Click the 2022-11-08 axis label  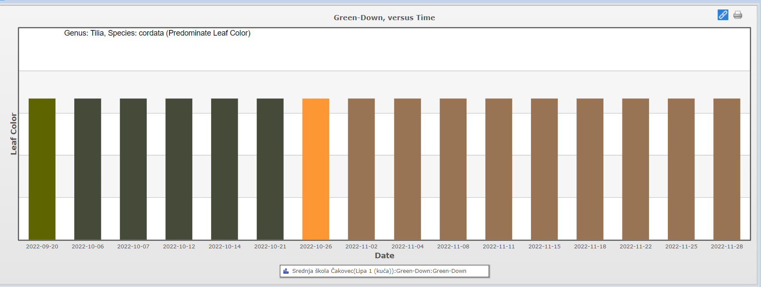coord(453,247)
